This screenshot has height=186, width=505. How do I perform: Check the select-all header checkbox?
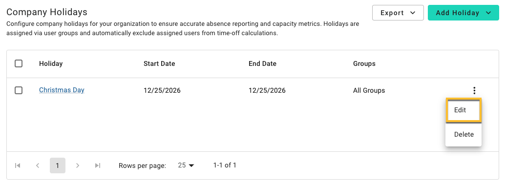pyautogui.click(x=19, y=64)
